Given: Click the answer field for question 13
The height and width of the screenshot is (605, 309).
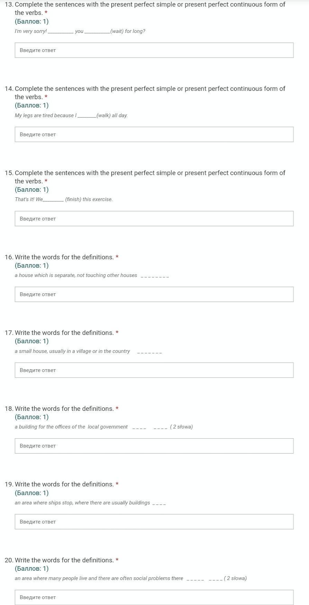Looking at the screenshot, I should pos(154,50).
